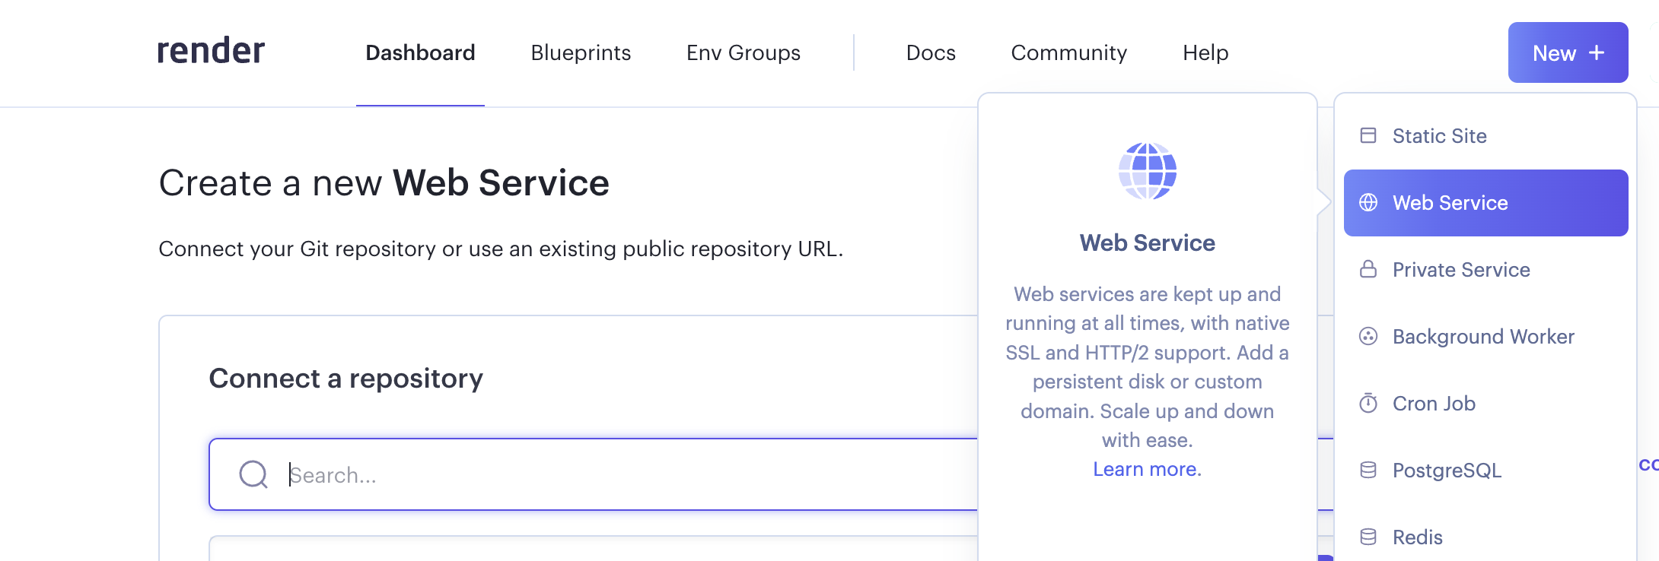The height and width of the screenshot is (561, 1659).
Task: Click the Private Service lock icon
Action: [1368, 270]
